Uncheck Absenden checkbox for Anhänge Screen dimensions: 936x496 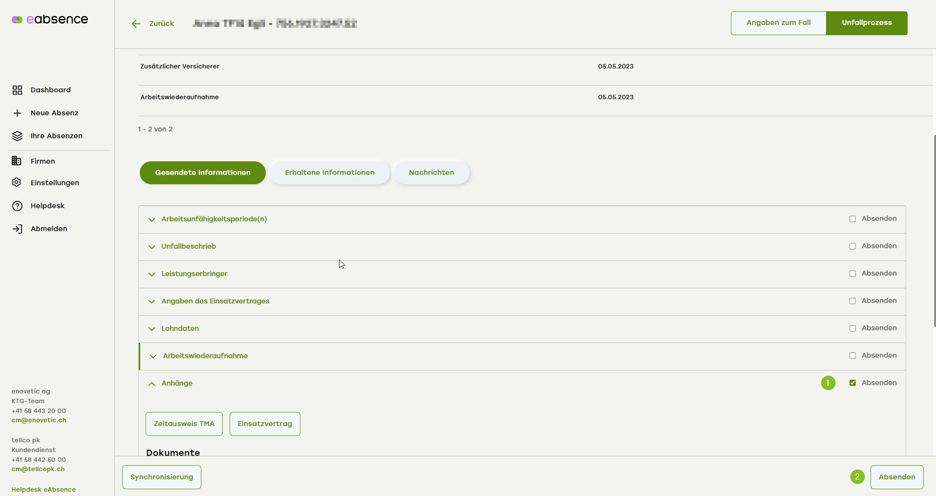(852, 383)
